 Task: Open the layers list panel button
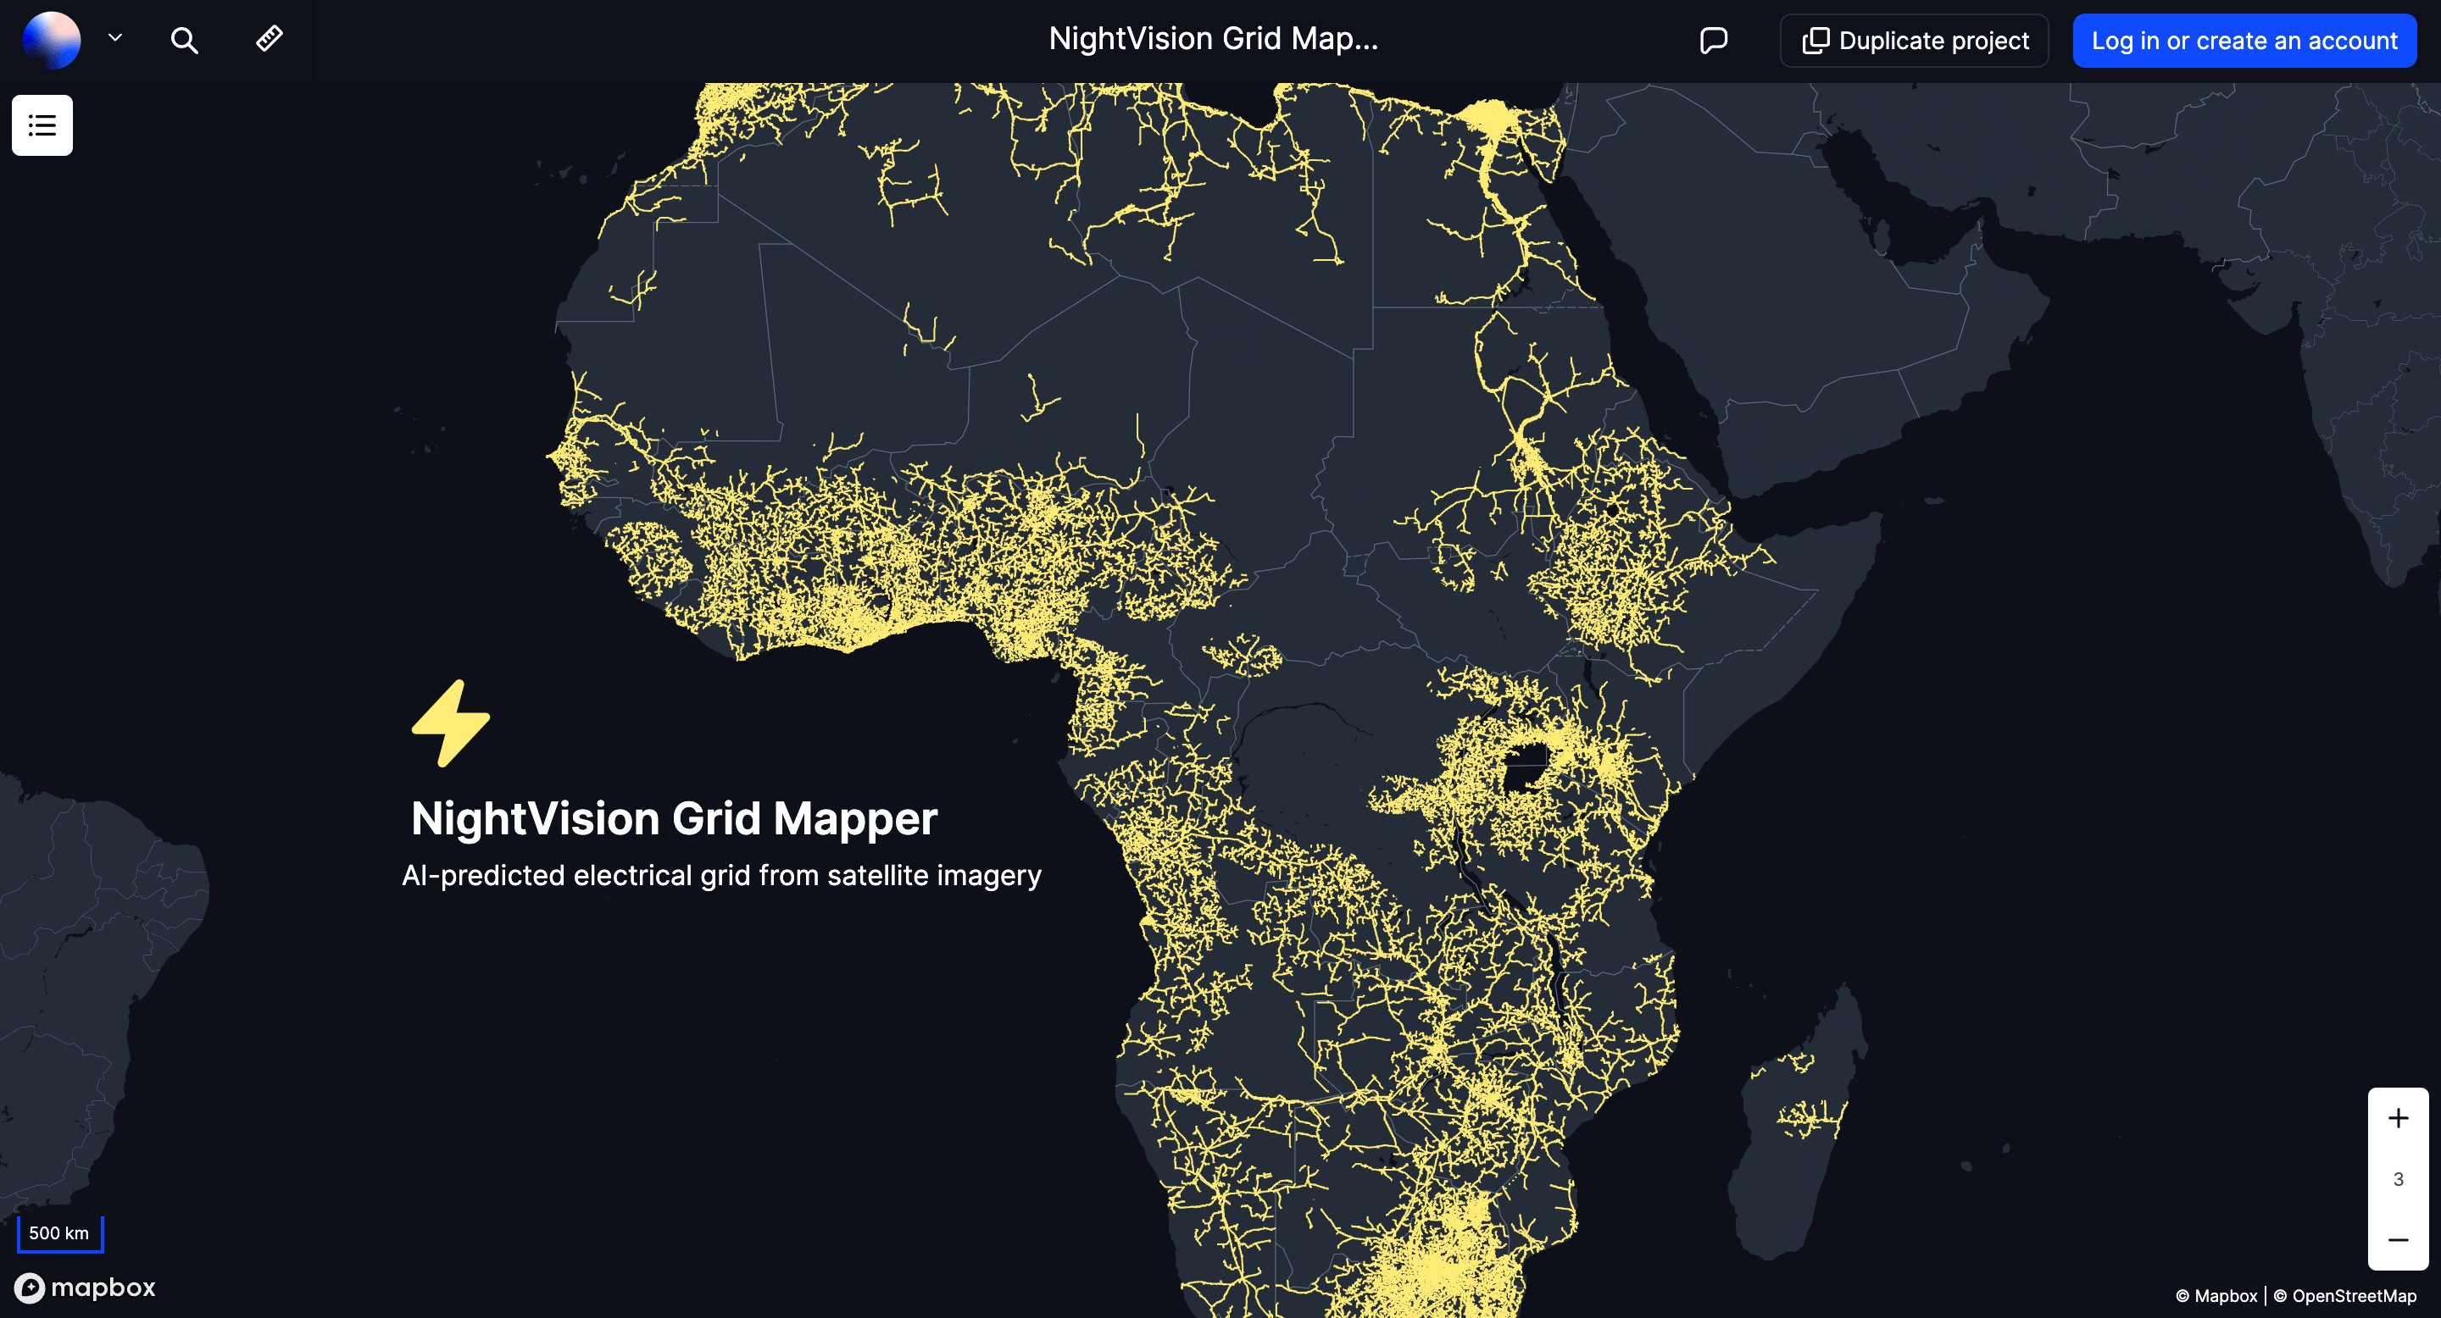[42, 125]
